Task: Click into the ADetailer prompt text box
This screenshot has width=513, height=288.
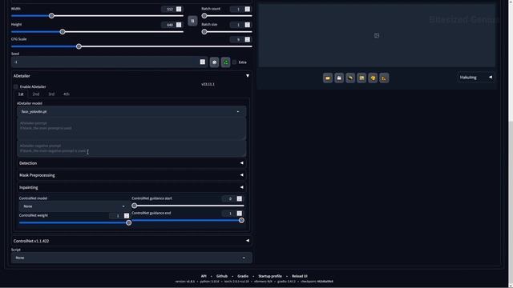Action: (x=131, y=128)
